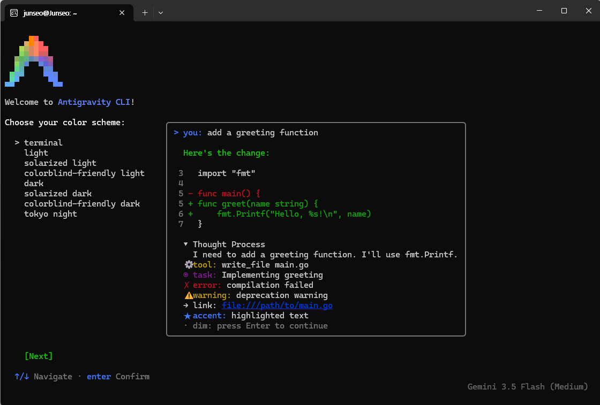600x405 pixels.
Task: Click the Antigravity CLI highlighted text
Action: [94, 102]
